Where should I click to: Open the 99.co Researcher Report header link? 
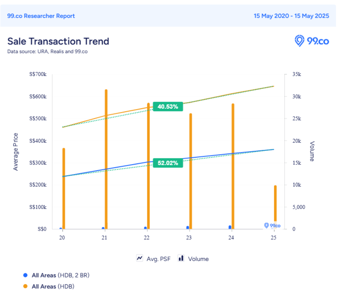(x=41, y=16)
